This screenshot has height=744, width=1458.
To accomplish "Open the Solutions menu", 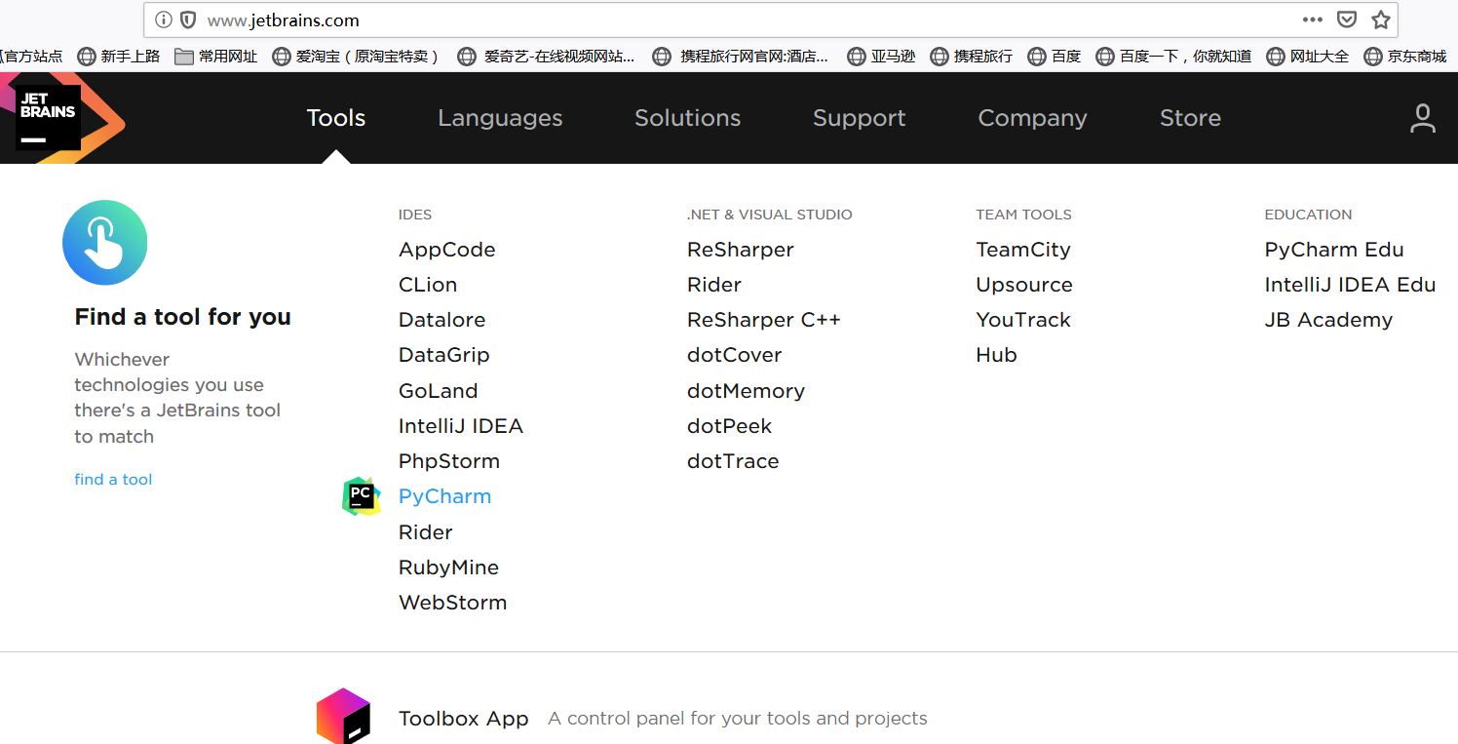I will 687,118.
